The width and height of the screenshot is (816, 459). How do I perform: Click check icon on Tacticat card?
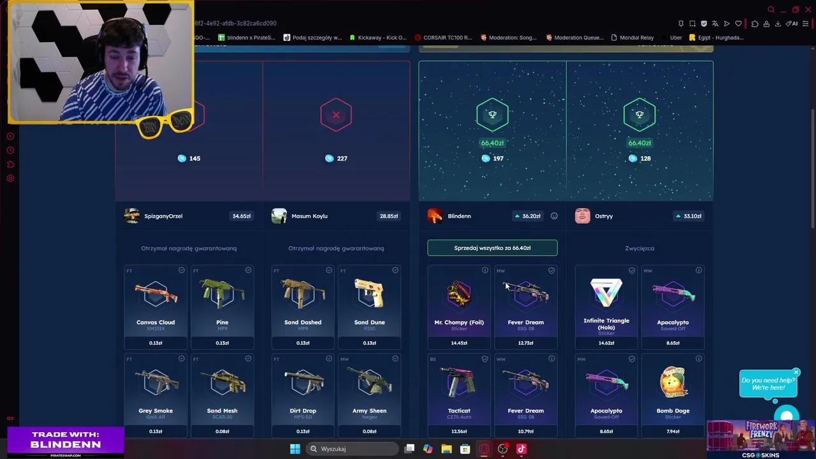(485, 359)
